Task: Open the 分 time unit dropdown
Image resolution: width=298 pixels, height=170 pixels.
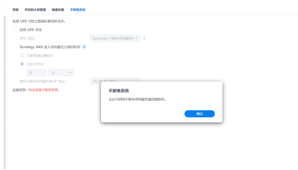Action: [61, 73]
